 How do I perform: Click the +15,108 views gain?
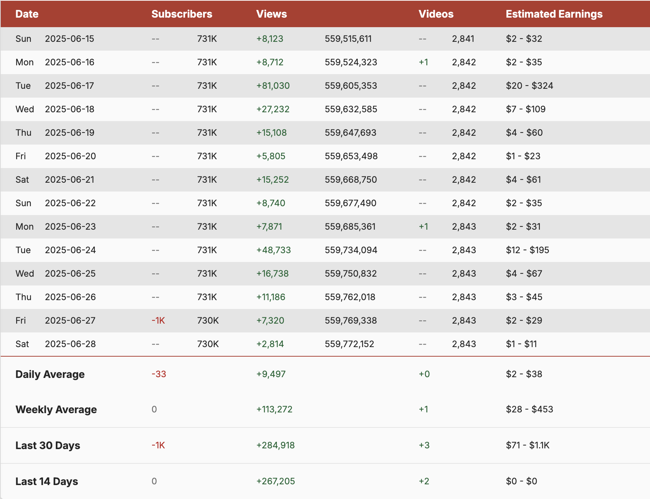click(271, 133)
